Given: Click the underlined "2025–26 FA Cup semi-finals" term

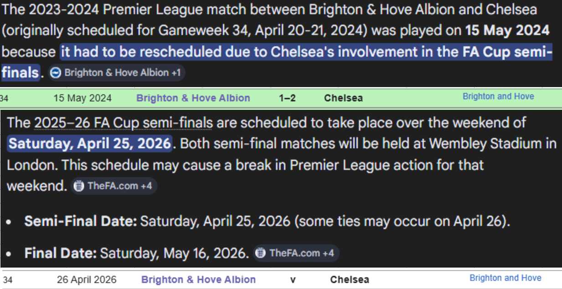Looking at the screenshot, I should 124,123.
